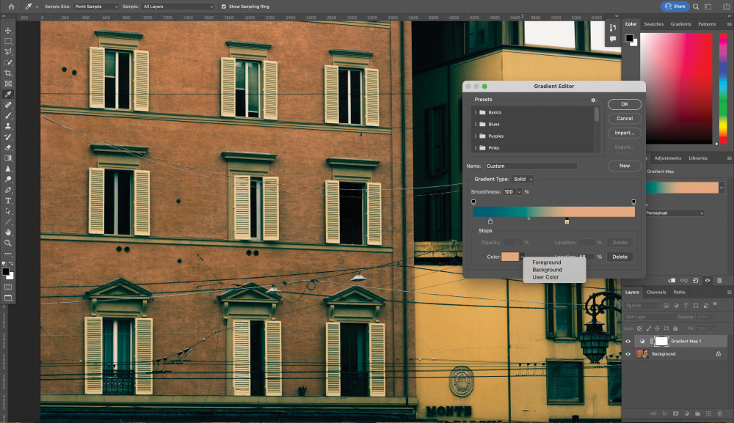
Task: Click the stop Color swatch
Action: click(x=510, y=257)
